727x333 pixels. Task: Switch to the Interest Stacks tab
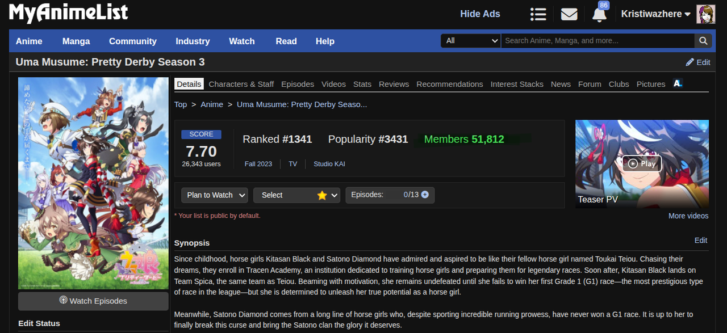click(x=517, y=84)
